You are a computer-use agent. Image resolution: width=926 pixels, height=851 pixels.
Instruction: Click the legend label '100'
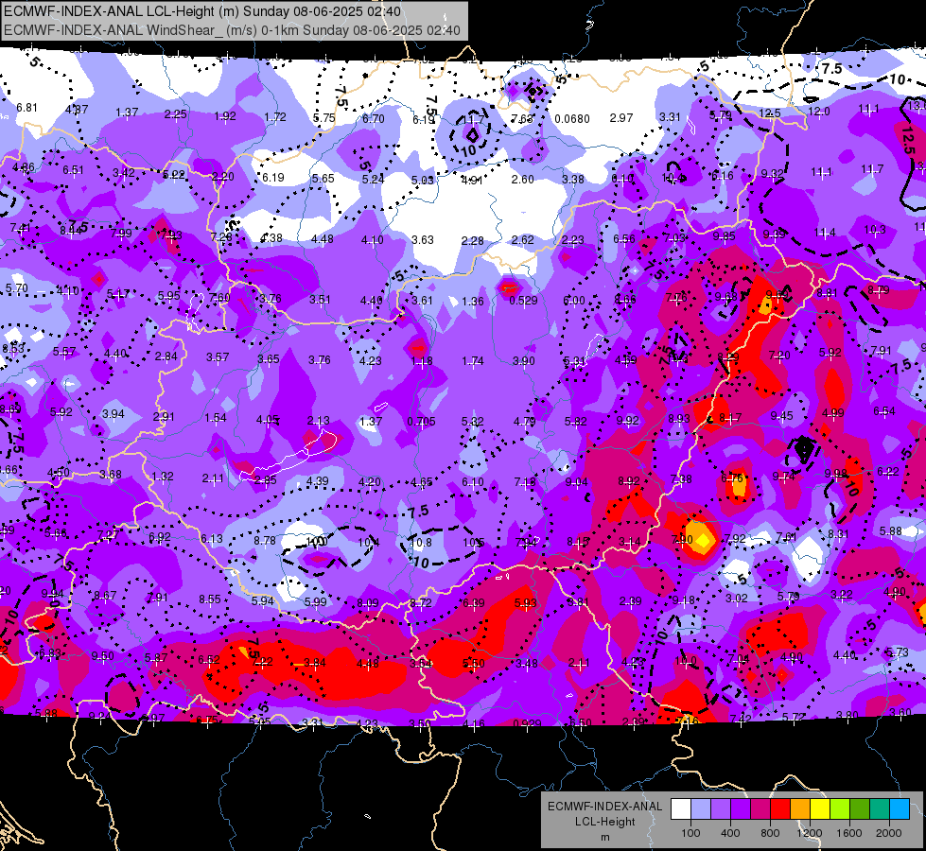pyautogui.click(x=690, y=833)
